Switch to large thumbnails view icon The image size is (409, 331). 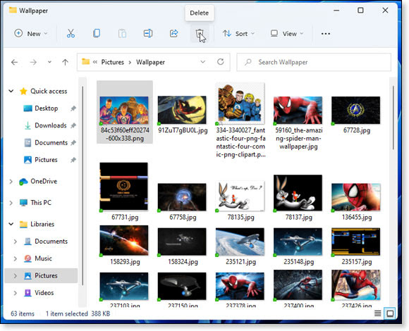(x=390, y=313)
